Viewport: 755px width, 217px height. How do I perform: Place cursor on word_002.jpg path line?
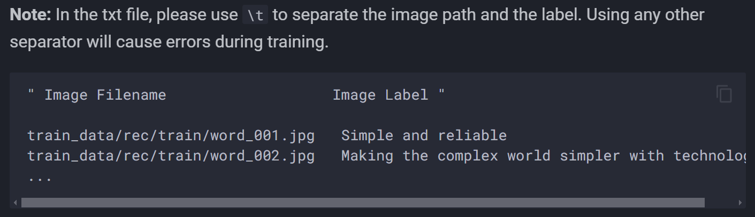click(x=171, y=156)
